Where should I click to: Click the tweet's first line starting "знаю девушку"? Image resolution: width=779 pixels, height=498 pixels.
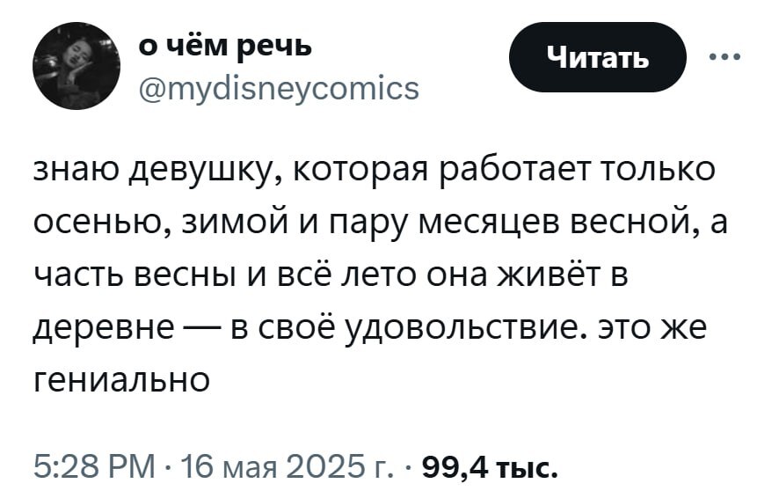point(374,169)
